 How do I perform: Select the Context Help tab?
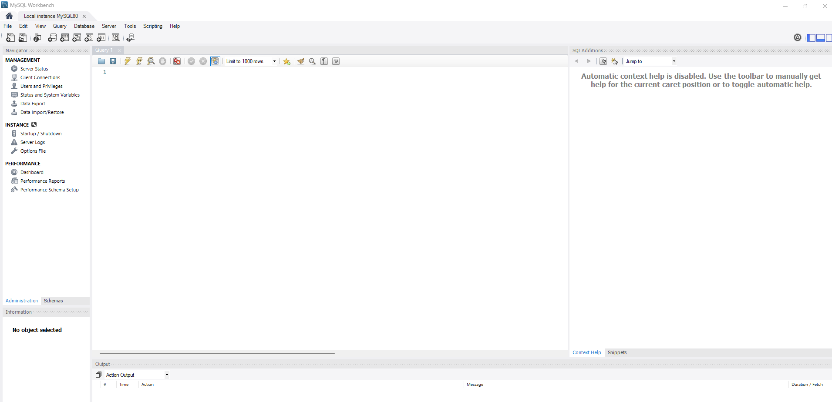[586, 352]
